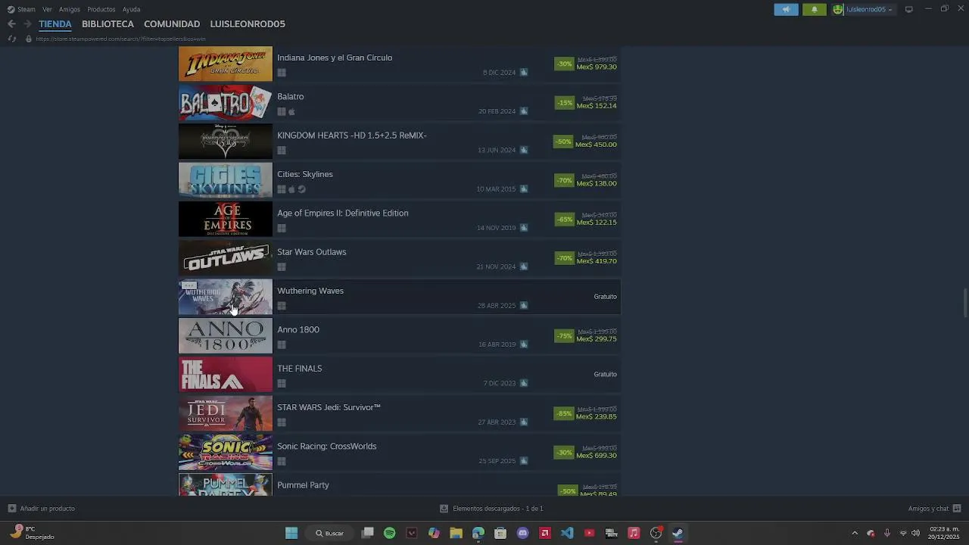
Task: Open Elementos descargados downloads status
Action: tap(491, 509)
